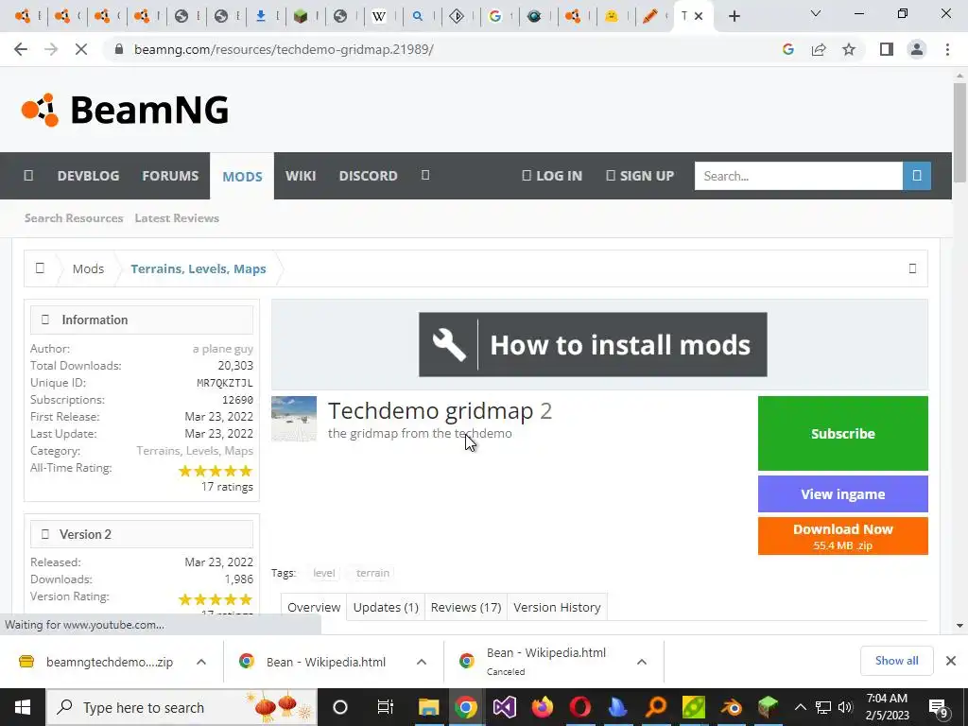The image size is (968, 726).
Task: Open Task View on the taskbar
Action: click(386, 707)
